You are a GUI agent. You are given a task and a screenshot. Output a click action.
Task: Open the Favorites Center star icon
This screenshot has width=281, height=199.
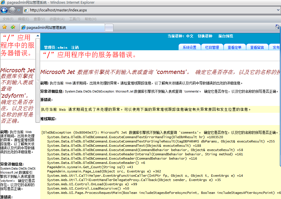pos(5,27)
